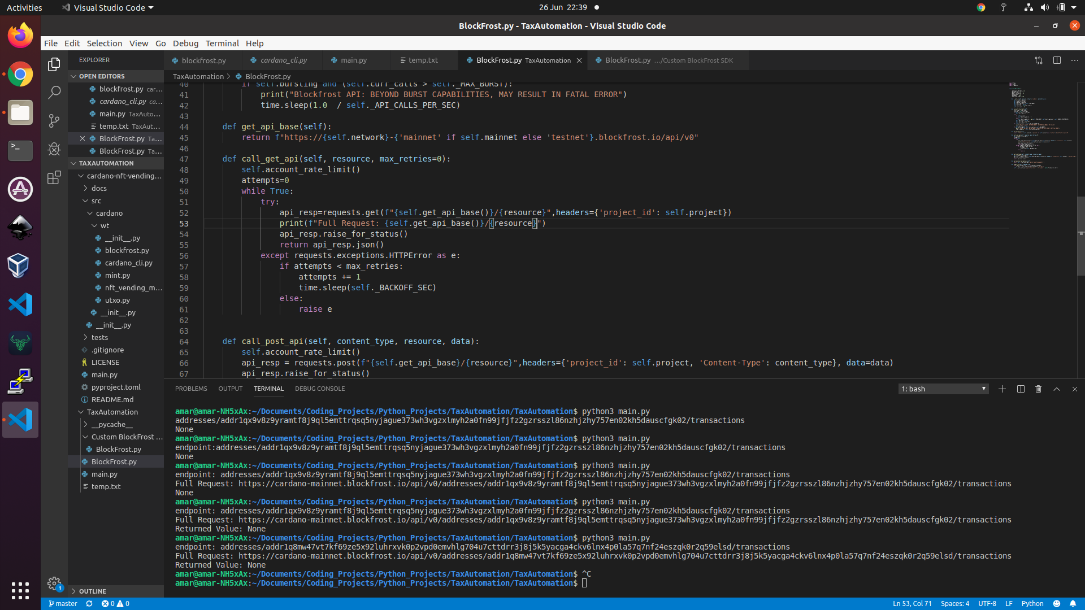Open Manage gear icon in activity bar
Viewport: 1085px width, 610px height.
point(54,583)
